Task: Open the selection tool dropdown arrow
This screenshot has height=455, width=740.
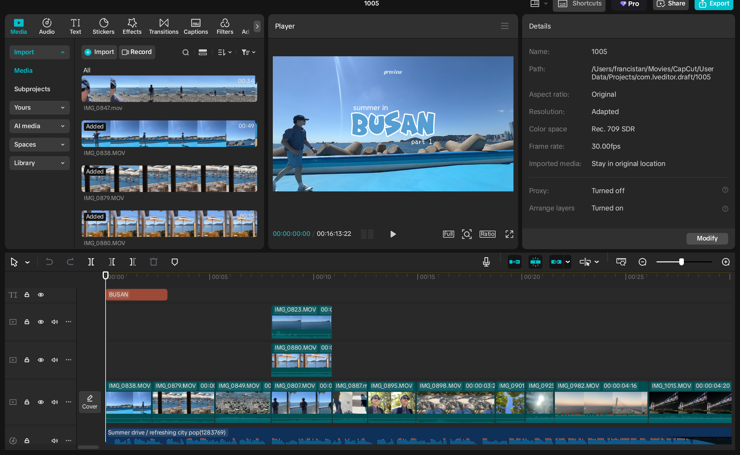Action: tap(27, 262)
